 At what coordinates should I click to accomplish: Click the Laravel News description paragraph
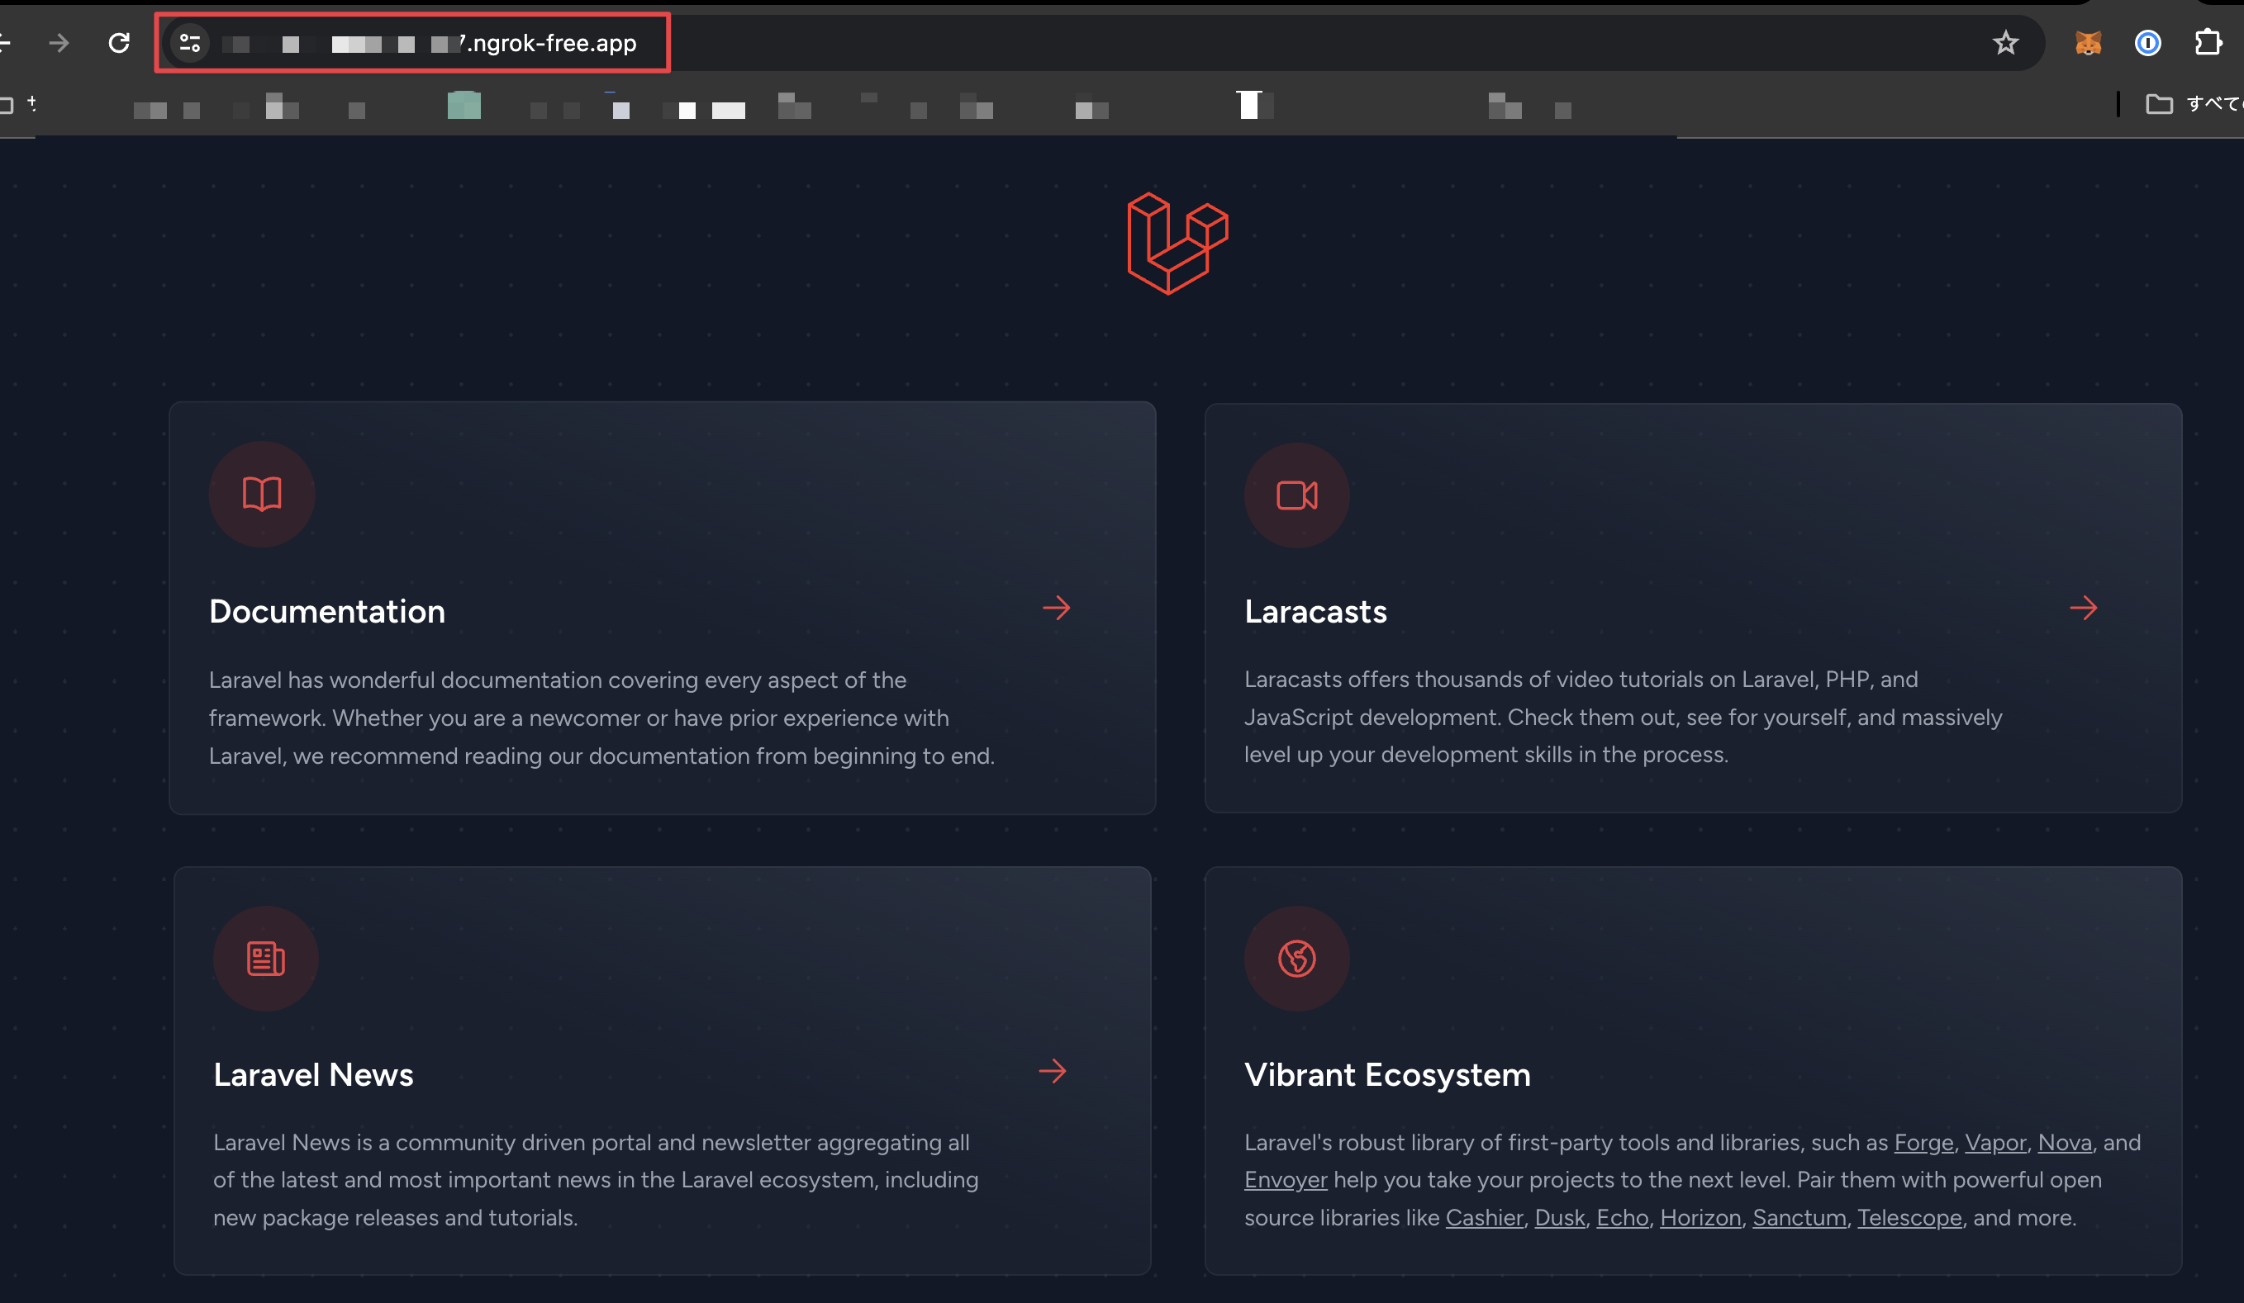[x=596, y=1179]
